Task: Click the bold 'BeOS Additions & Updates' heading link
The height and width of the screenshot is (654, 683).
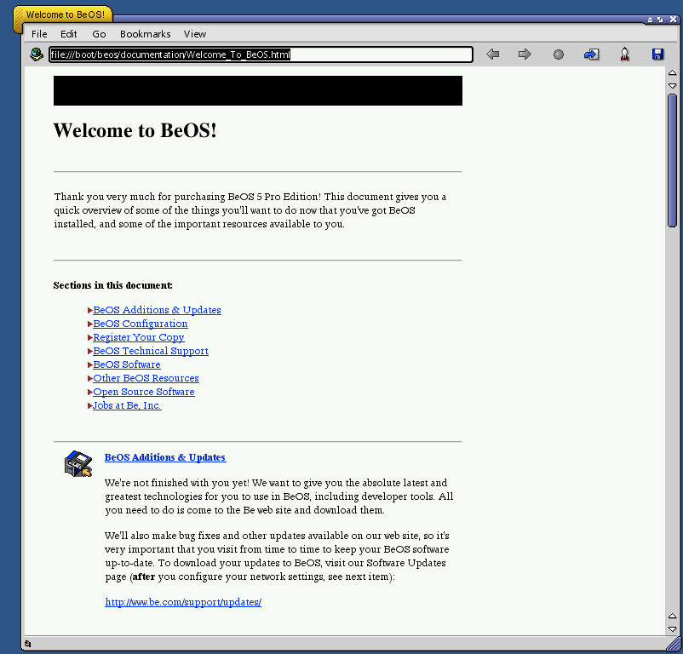Action: click(x=165, y=457)
